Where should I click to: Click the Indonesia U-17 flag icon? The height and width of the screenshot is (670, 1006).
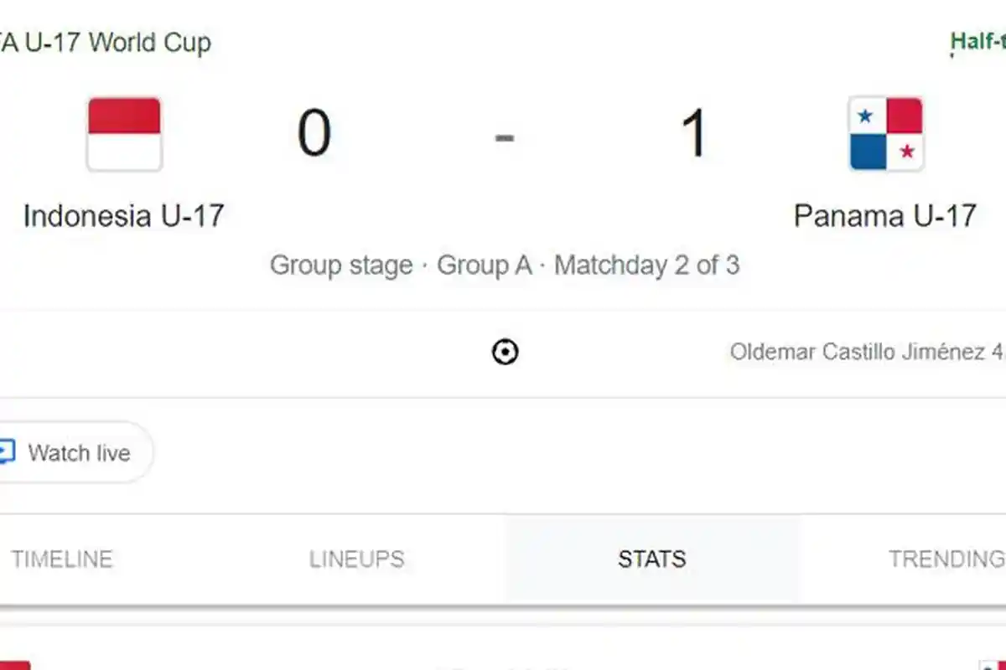click(125, 134)
